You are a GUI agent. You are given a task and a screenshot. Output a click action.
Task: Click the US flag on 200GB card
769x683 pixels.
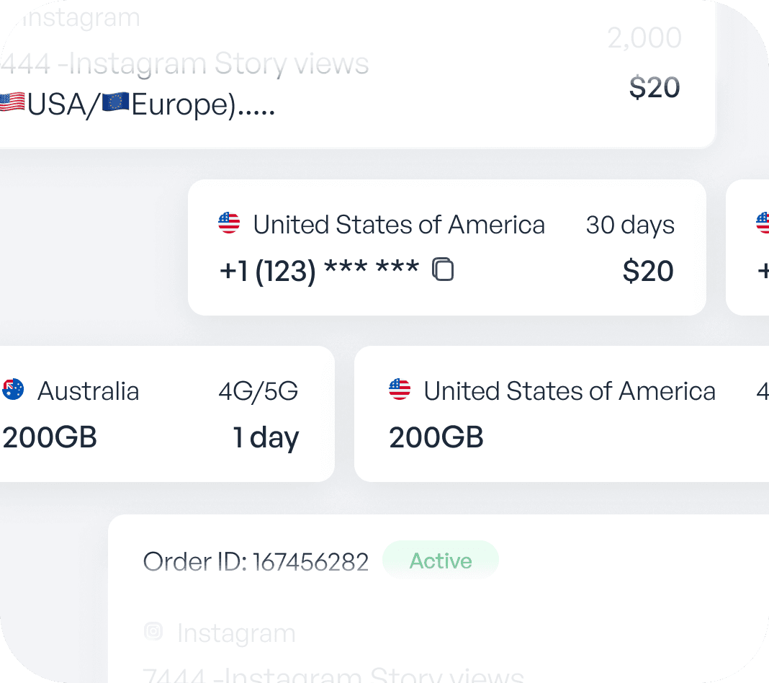coord(400,390)
